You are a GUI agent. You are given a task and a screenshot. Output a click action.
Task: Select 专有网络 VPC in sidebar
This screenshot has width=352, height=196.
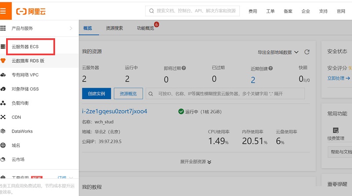(25, 75)
